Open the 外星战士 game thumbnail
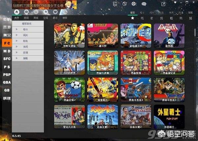 (169, 117)
